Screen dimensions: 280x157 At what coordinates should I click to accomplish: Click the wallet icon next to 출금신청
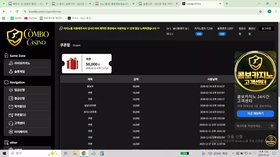[x=11, y=98]
